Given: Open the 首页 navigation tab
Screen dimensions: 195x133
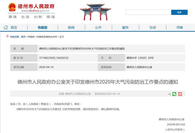Looking at the screenshot, I should coord(14,27).
